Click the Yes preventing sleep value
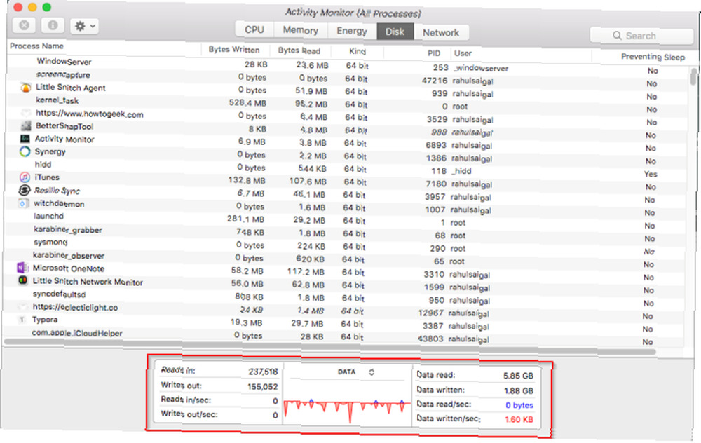The image size is (701, 443). 651,174
